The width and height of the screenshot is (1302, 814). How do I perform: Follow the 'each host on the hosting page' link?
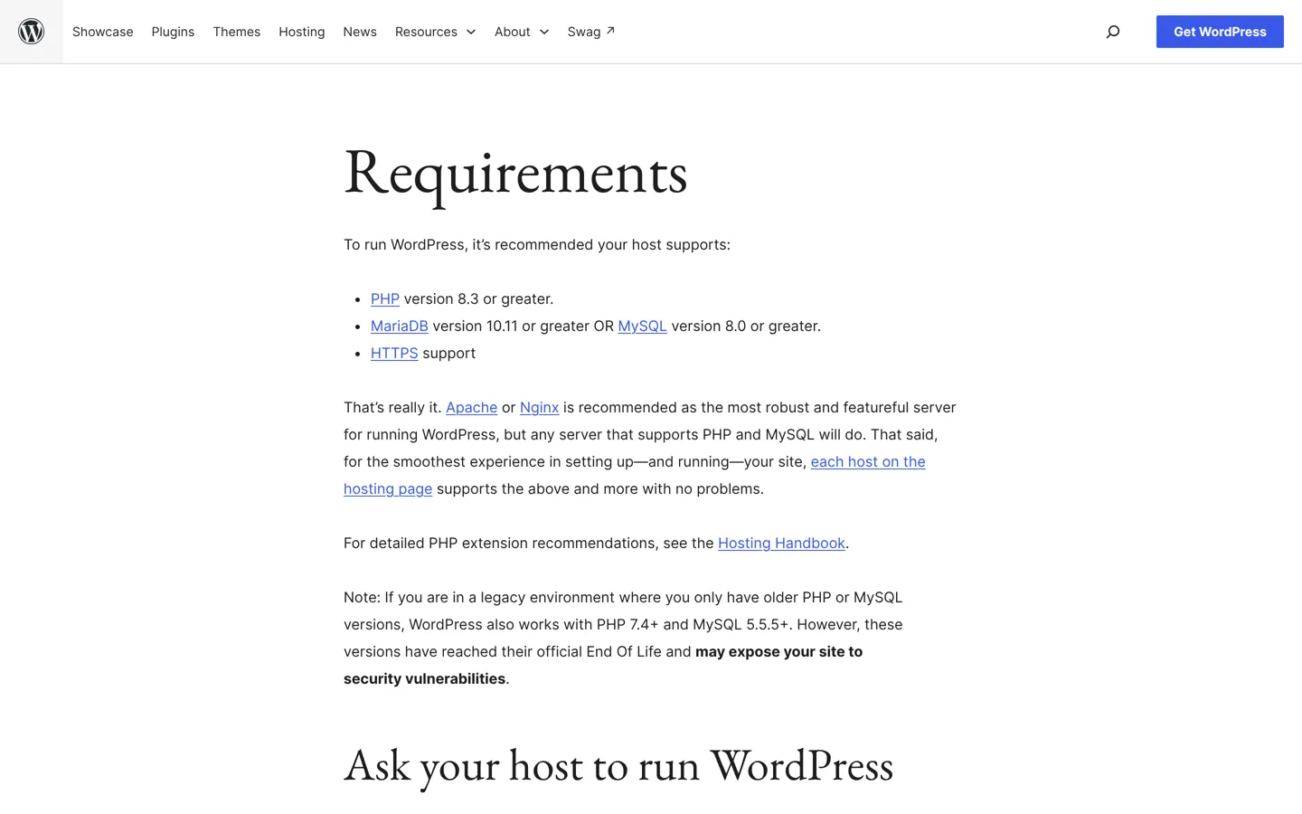[x=868, y=461]
